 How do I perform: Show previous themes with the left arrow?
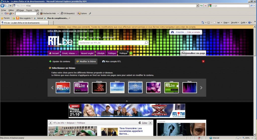point(52,88)
